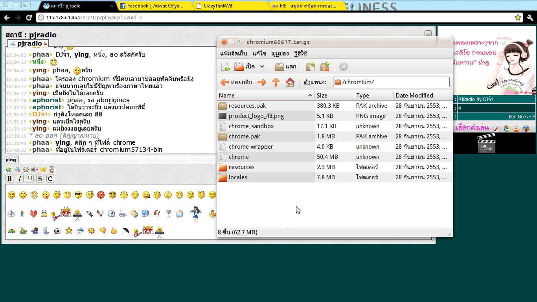Click the greyed-out stop operation icon
Viewport: 537px width, 302px height.
[344, 66]
